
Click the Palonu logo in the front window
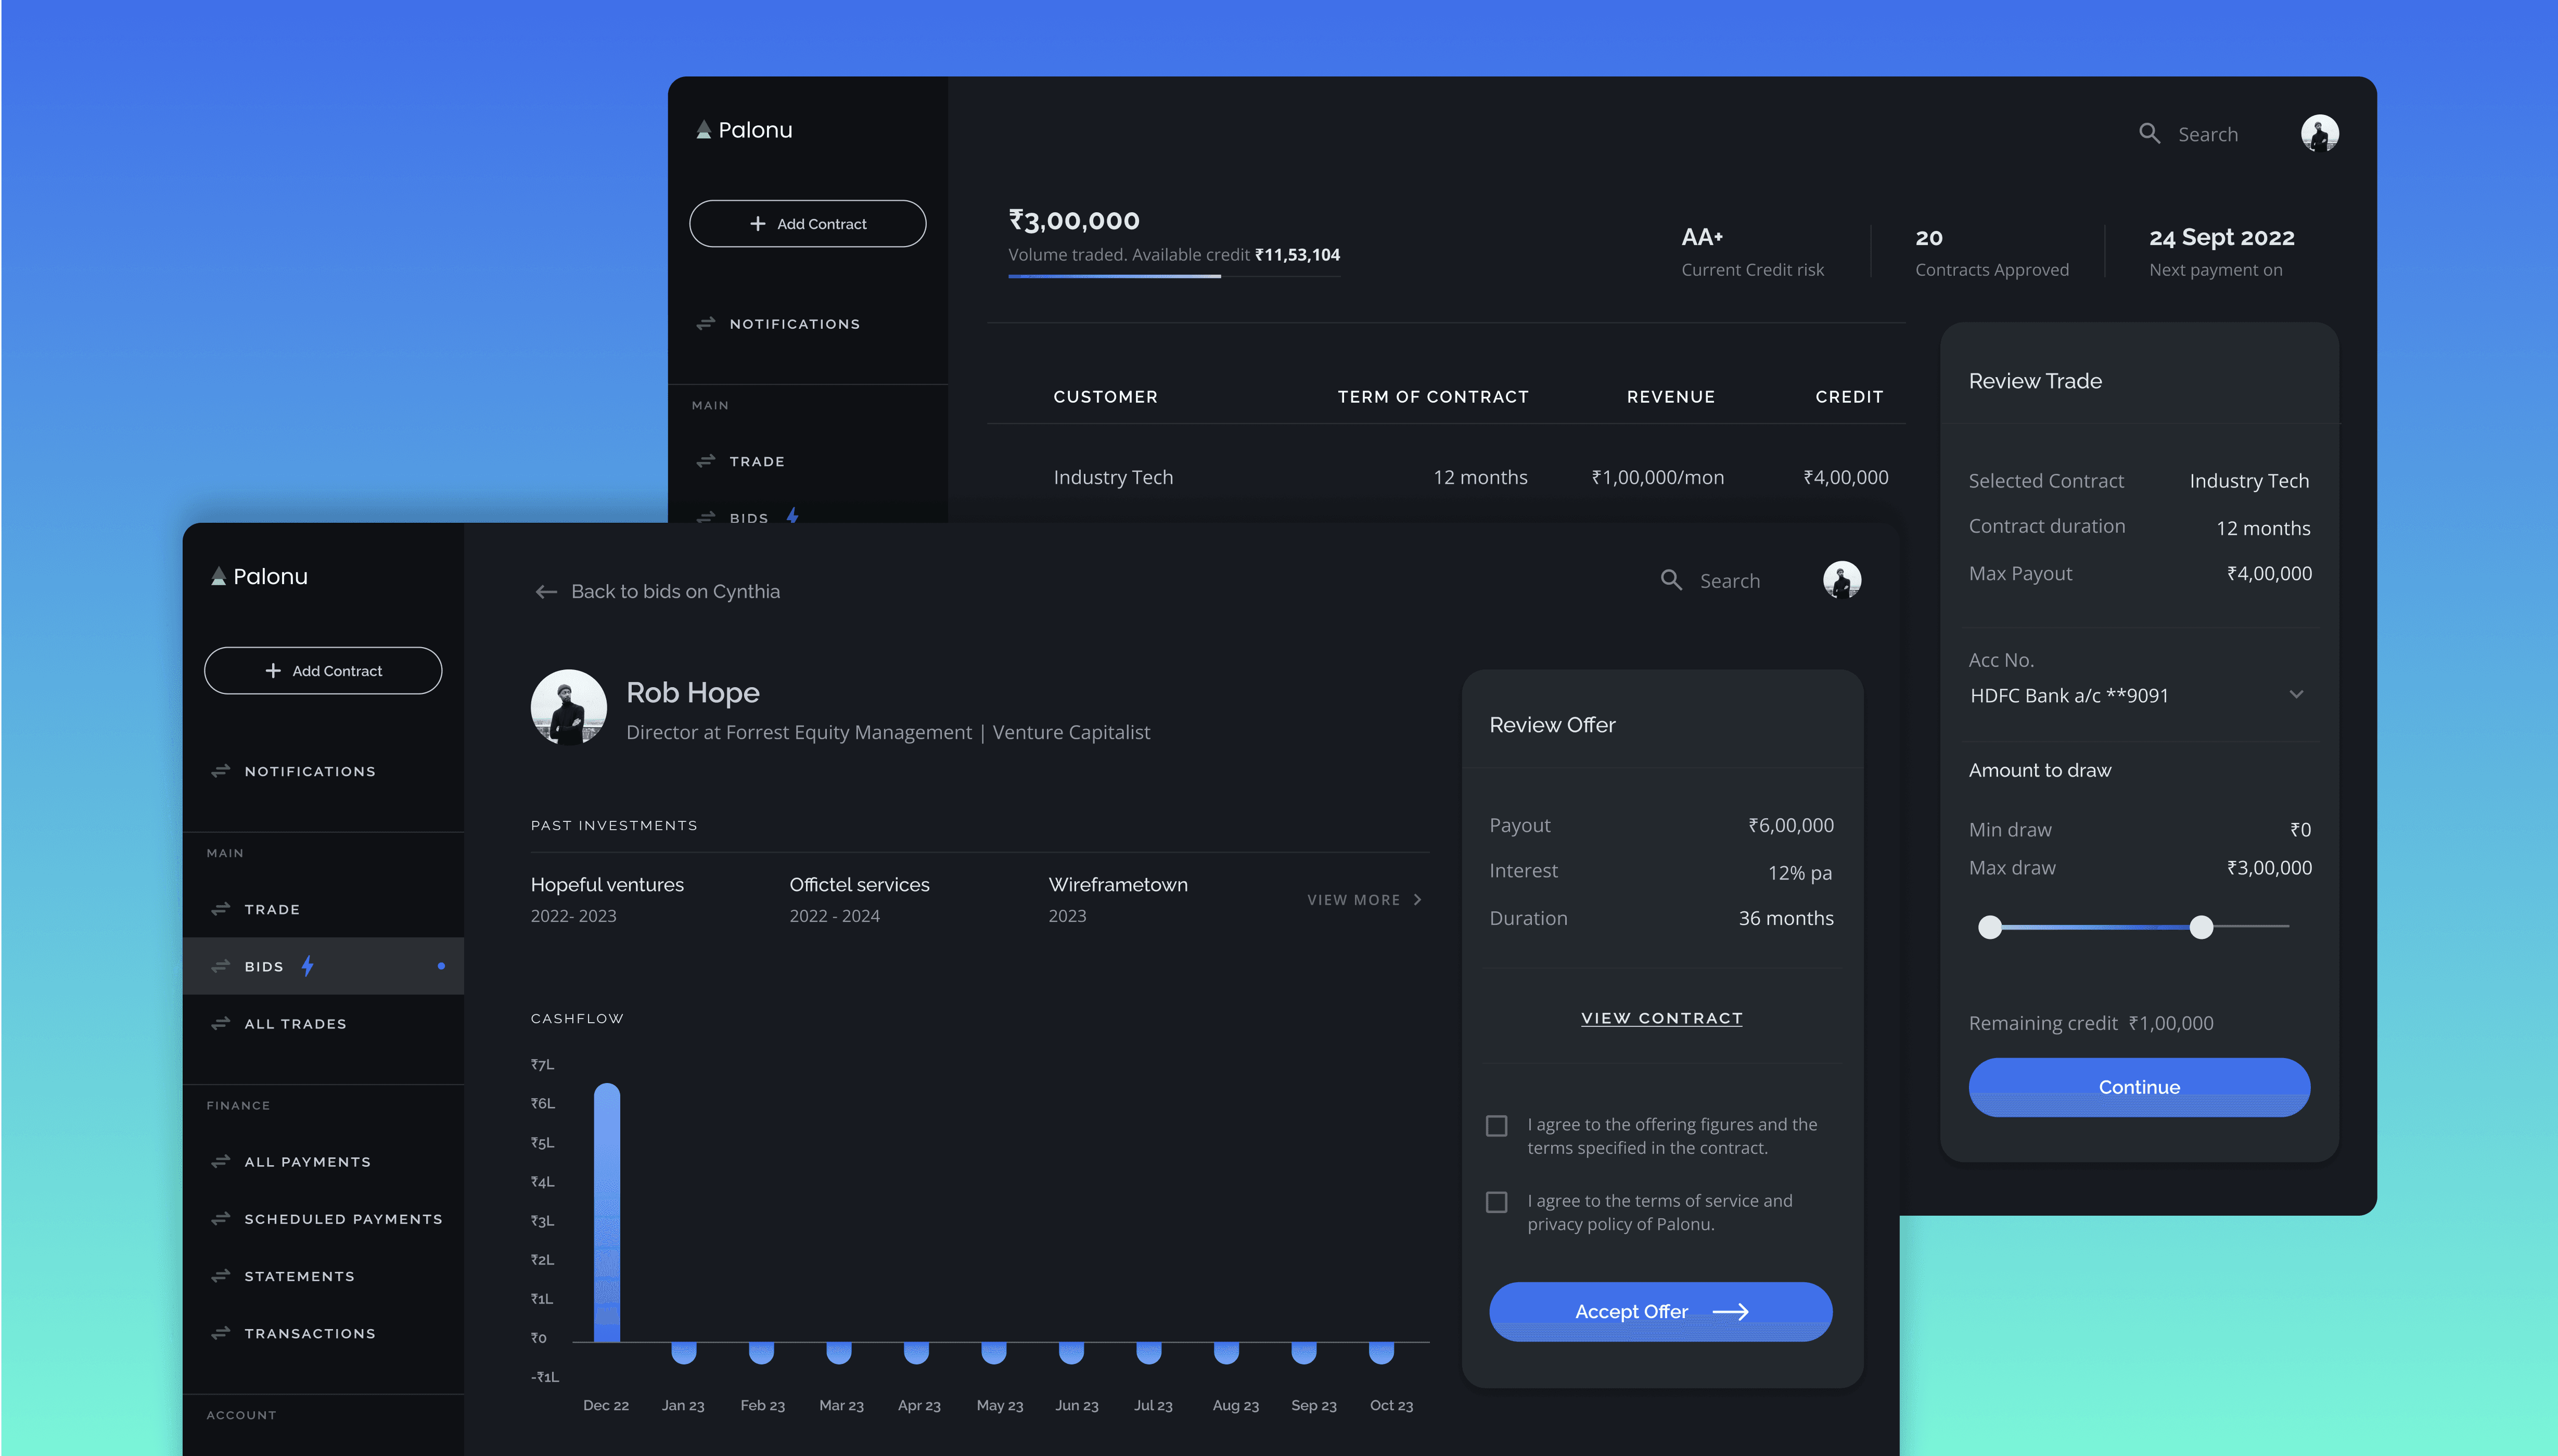click(259, 576)
